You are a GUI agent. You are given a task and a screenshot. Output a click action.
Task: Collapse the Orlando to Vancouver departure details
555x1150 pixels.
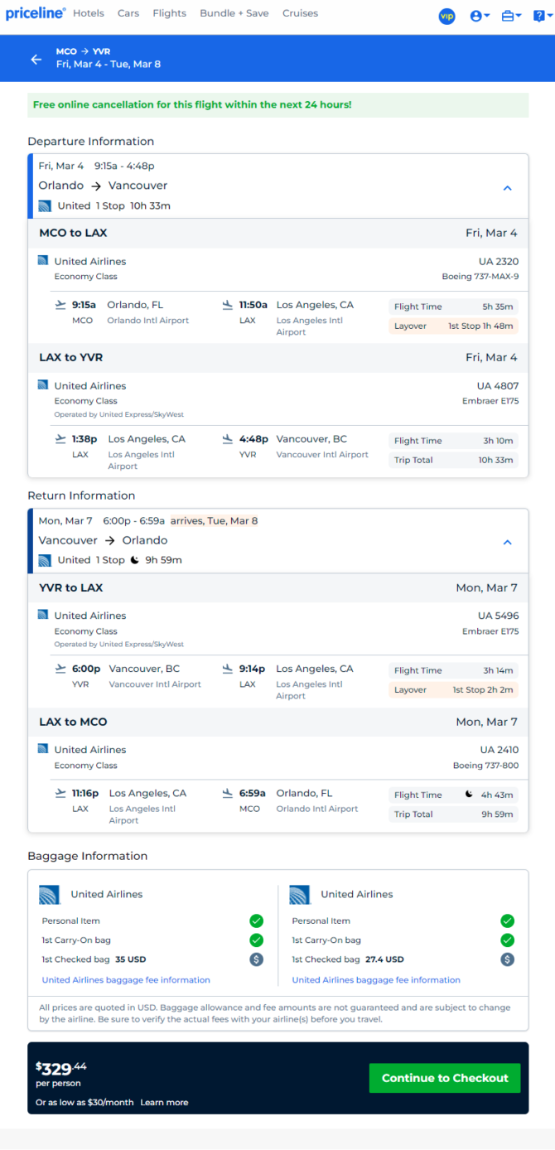(508, 188)
